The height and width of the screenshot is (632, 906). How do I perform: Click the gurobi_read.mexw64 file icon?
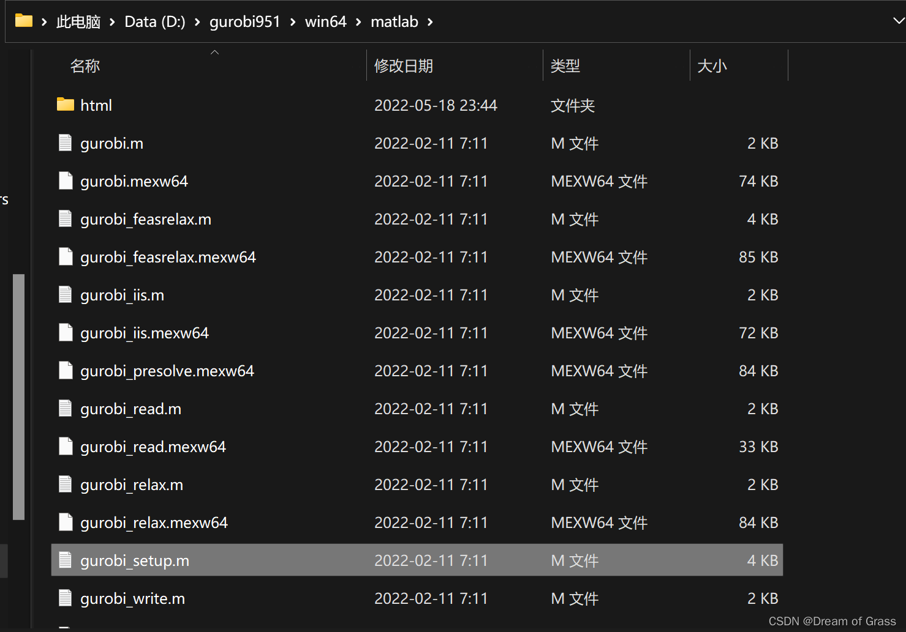click(x=66, y=446)
